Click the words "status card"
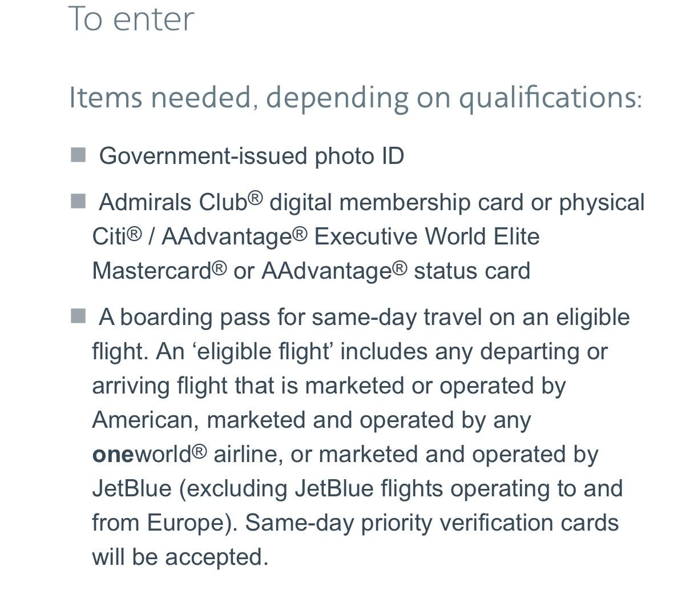Screen dimensions: 673x594 coord(472,271)
